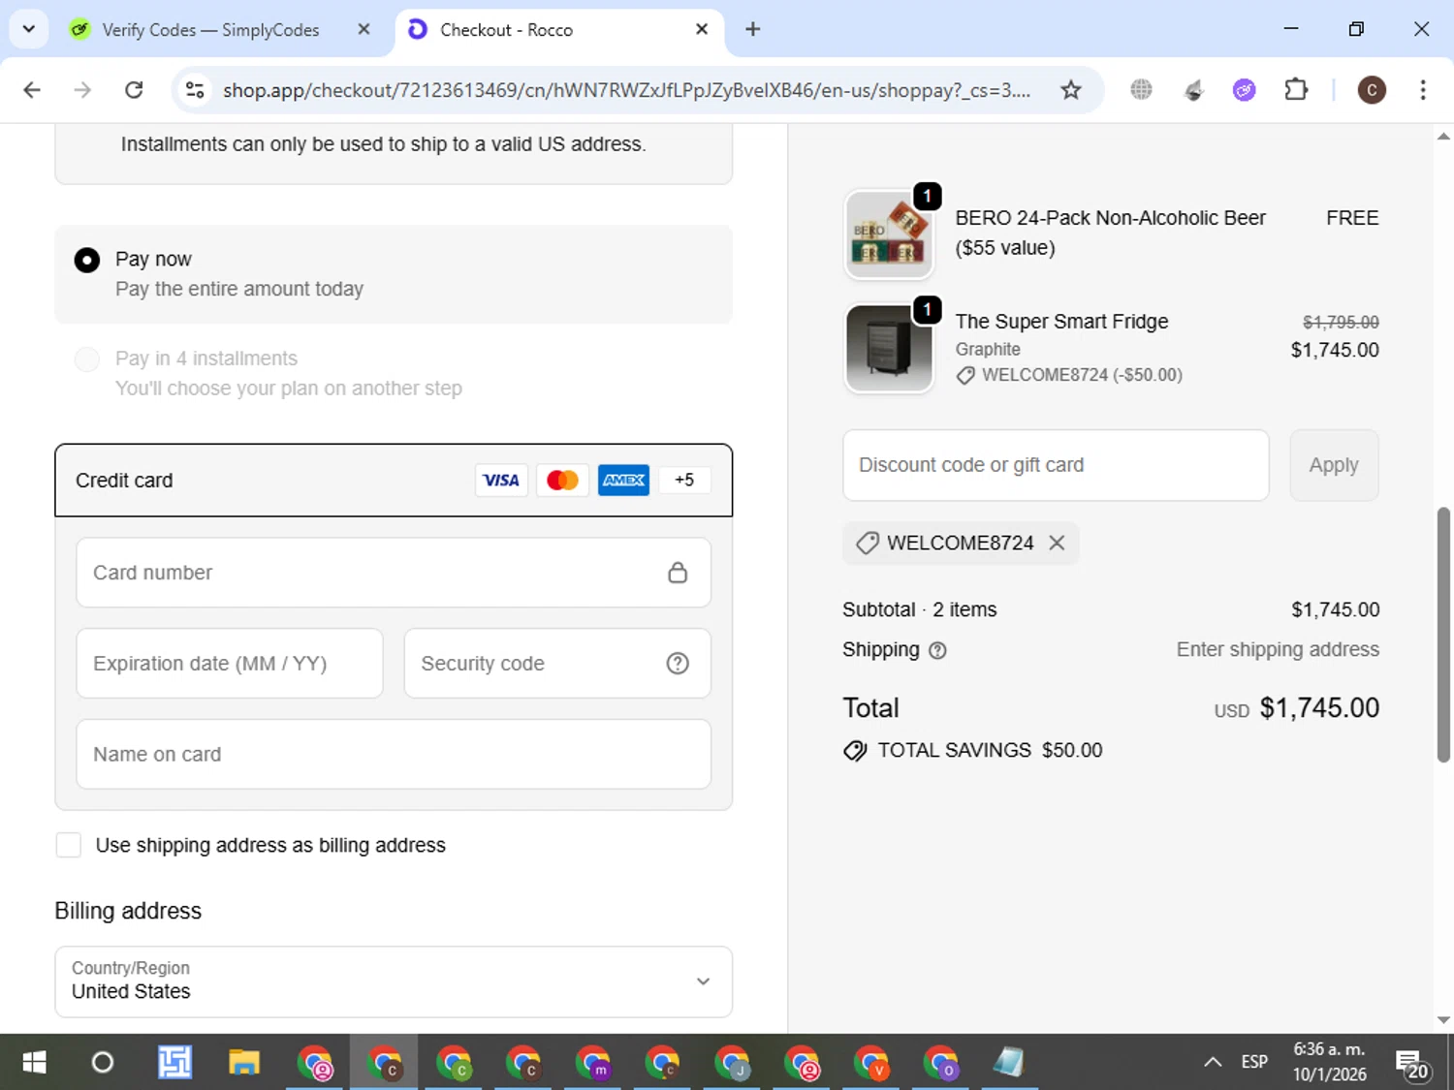Switch to Verify Codes — SimplyCodes tab
The width and height of the screenshot is (1454, 1090).
pyautogui.click(x=209, y=30)
